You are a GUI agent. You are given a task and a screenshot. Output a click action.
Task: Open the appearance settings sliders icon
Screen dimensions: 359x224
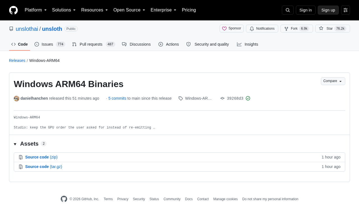346,10
